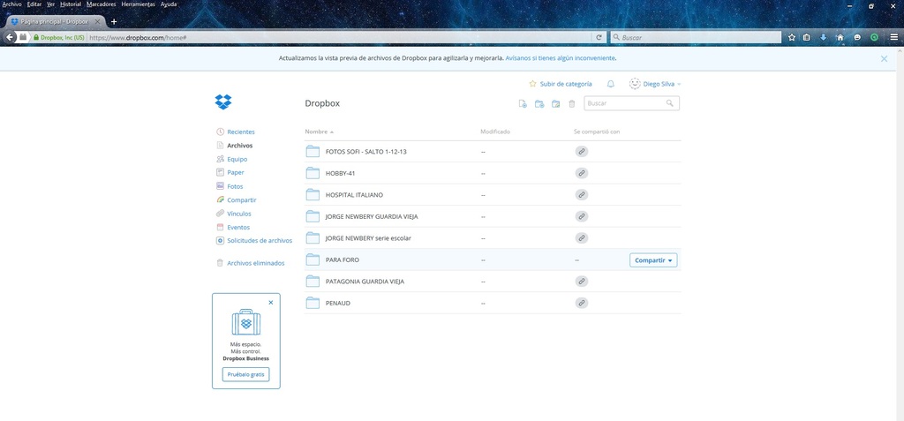The height and width of the screenshot is (421, 904).
Task: Open the Archivo menu
Action: [x=11, y=4]
